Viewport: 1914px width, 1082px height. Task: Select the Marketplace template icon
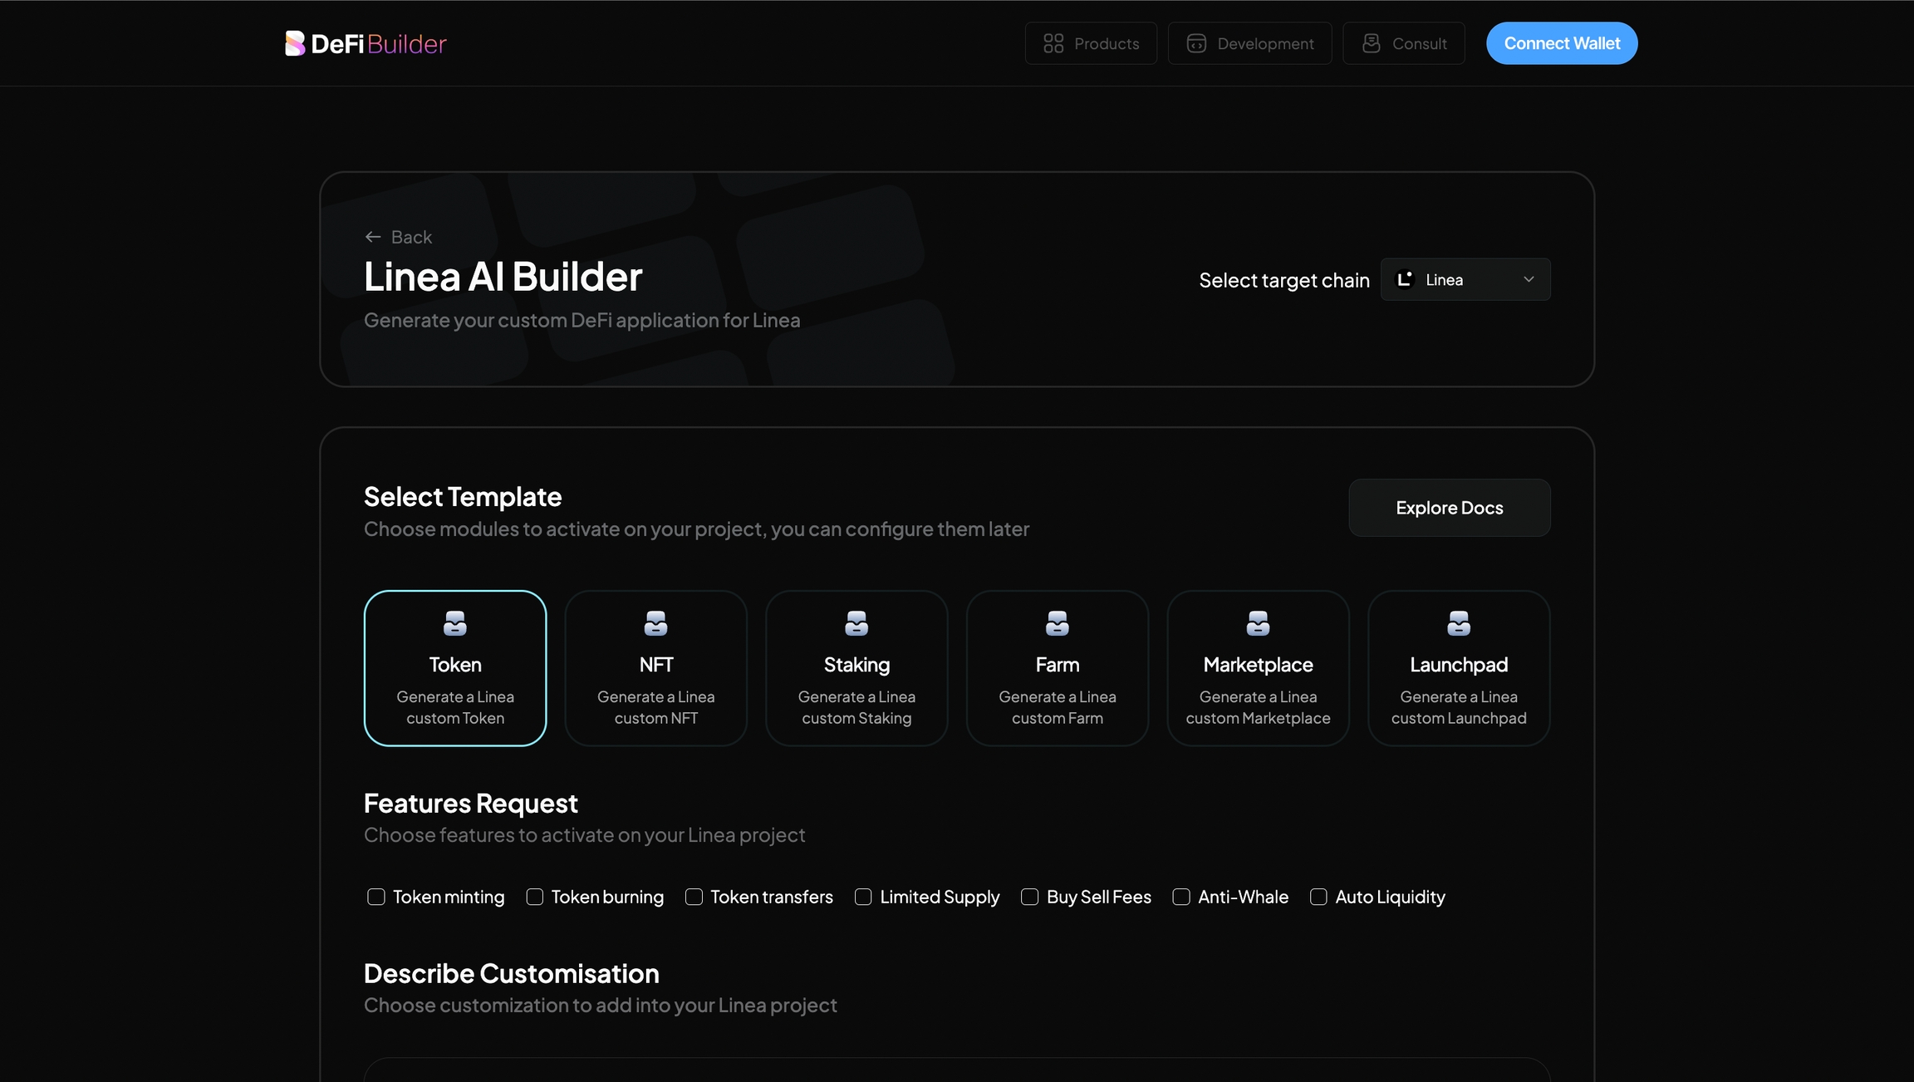pos(1258,623)
